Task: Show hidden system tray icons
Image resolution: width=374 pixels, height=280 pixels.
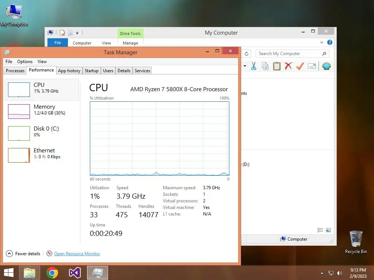Action: 322,273
